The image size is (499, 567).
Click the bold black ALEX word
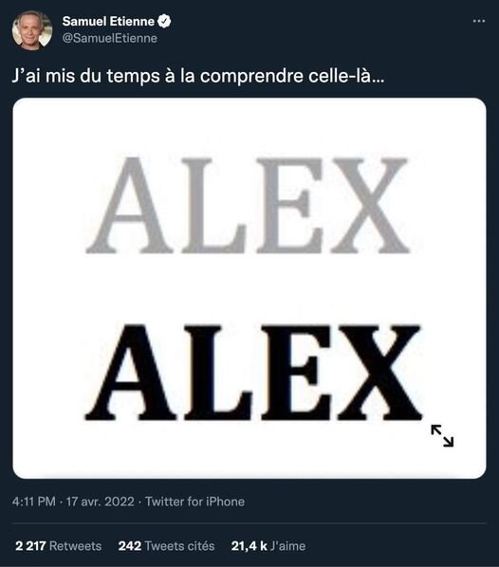point(253,372)
